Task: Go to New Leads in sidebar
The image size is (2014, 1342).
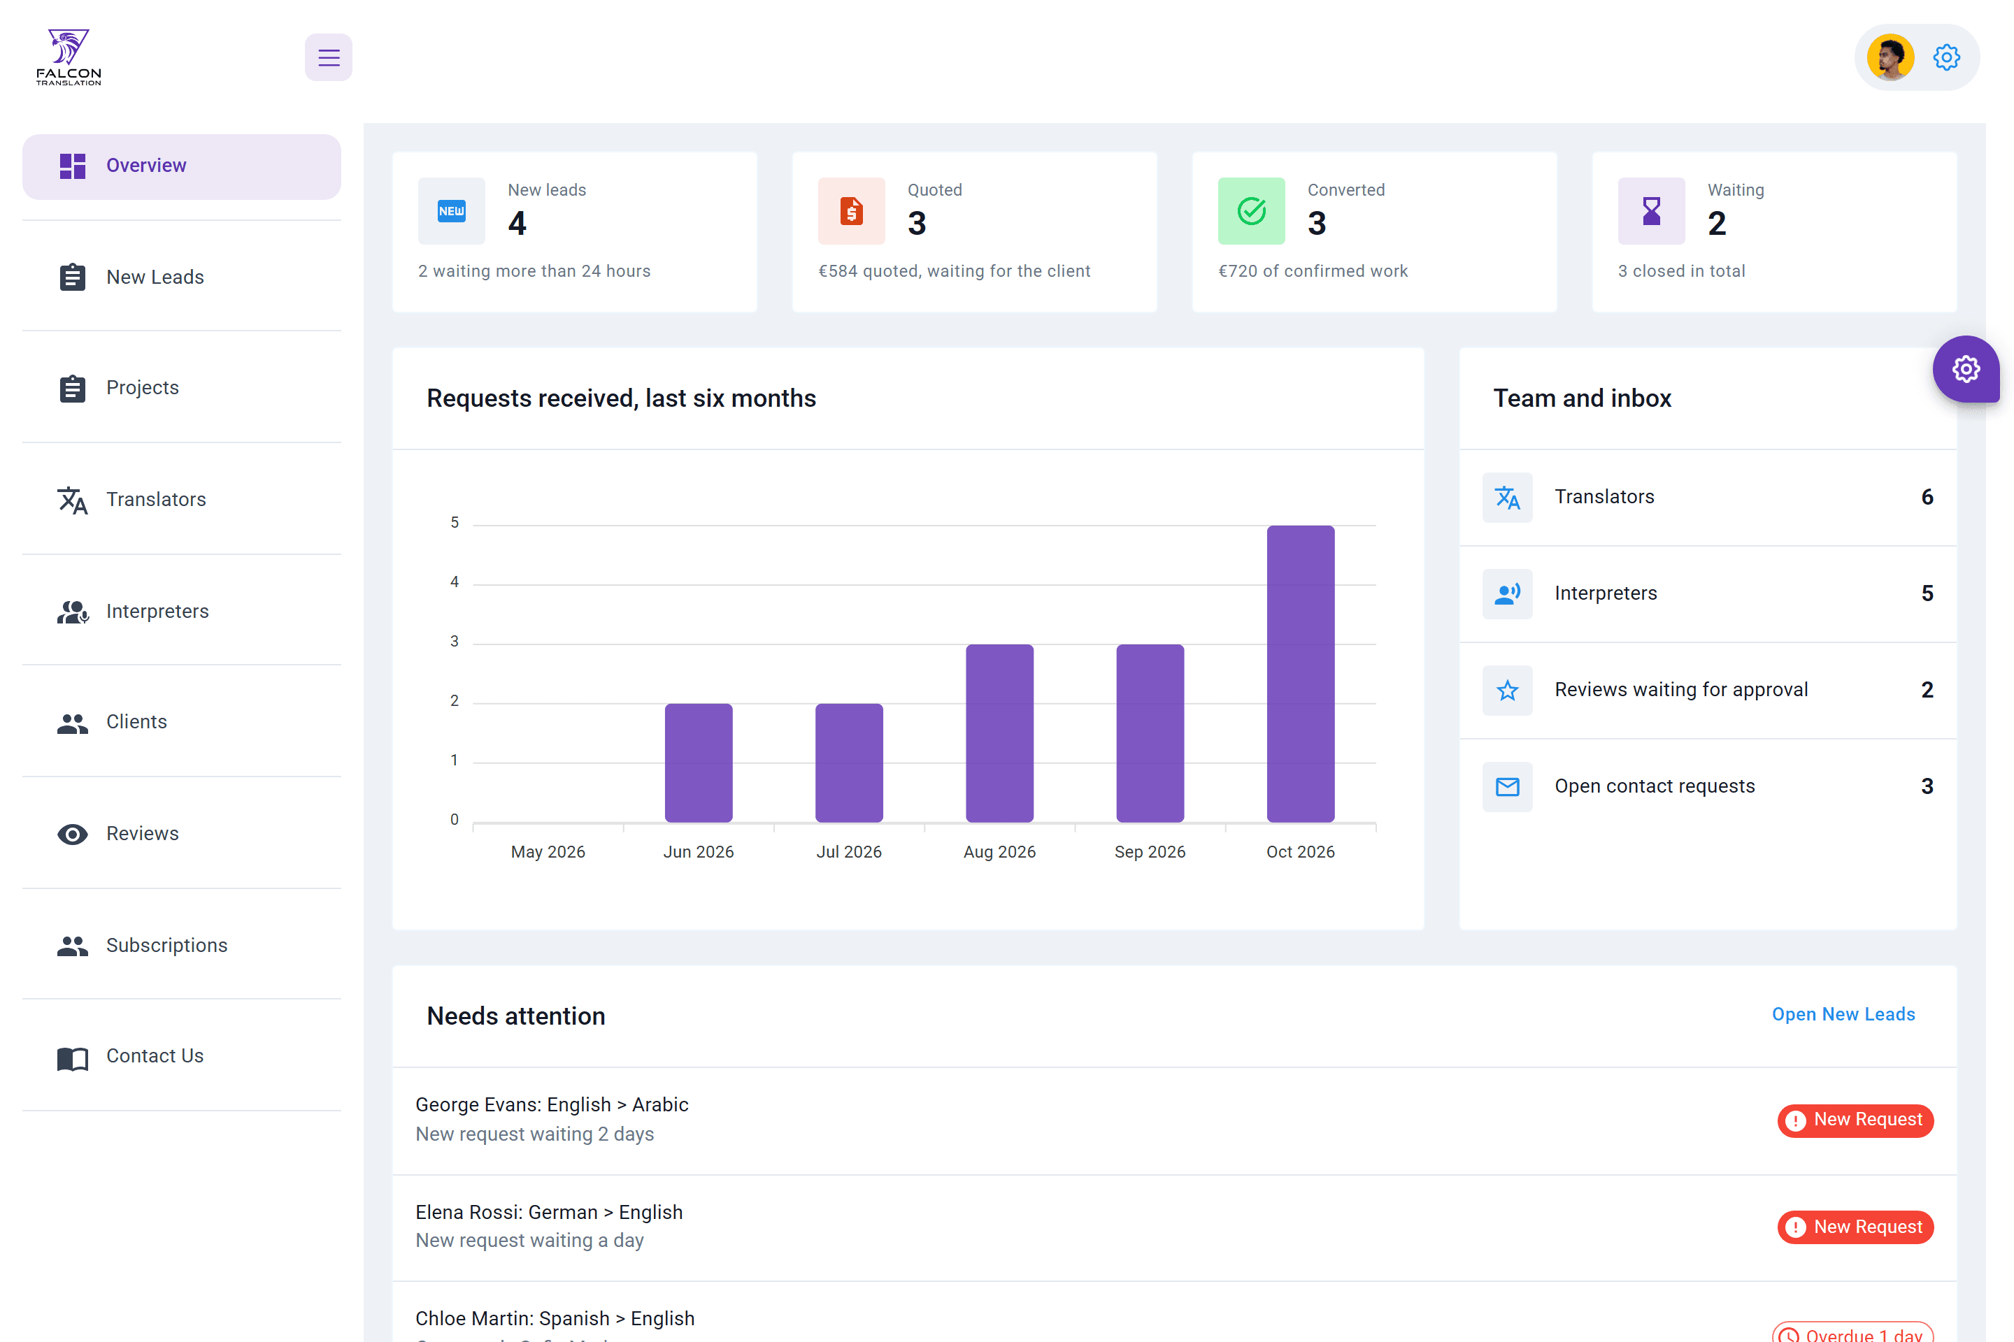Action: pyautogui.click(x=182, y=277)
